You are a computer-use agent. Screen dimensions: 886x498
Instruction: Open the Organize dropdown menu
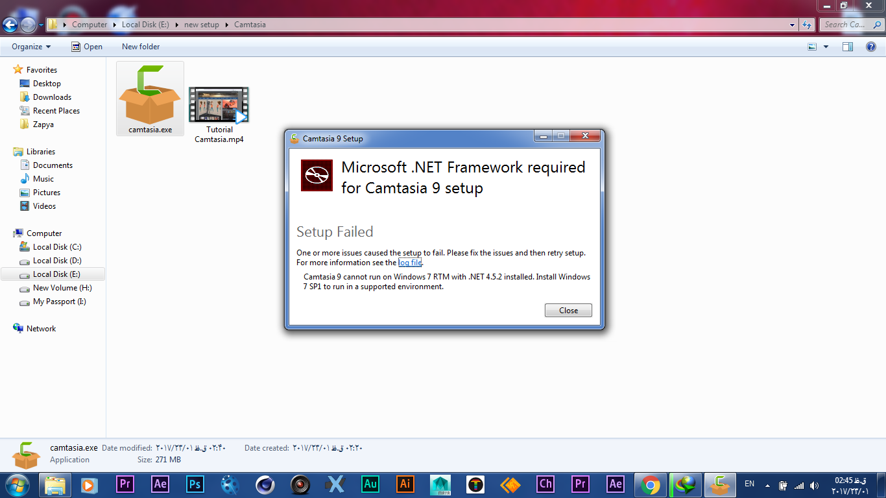[31, 47]
